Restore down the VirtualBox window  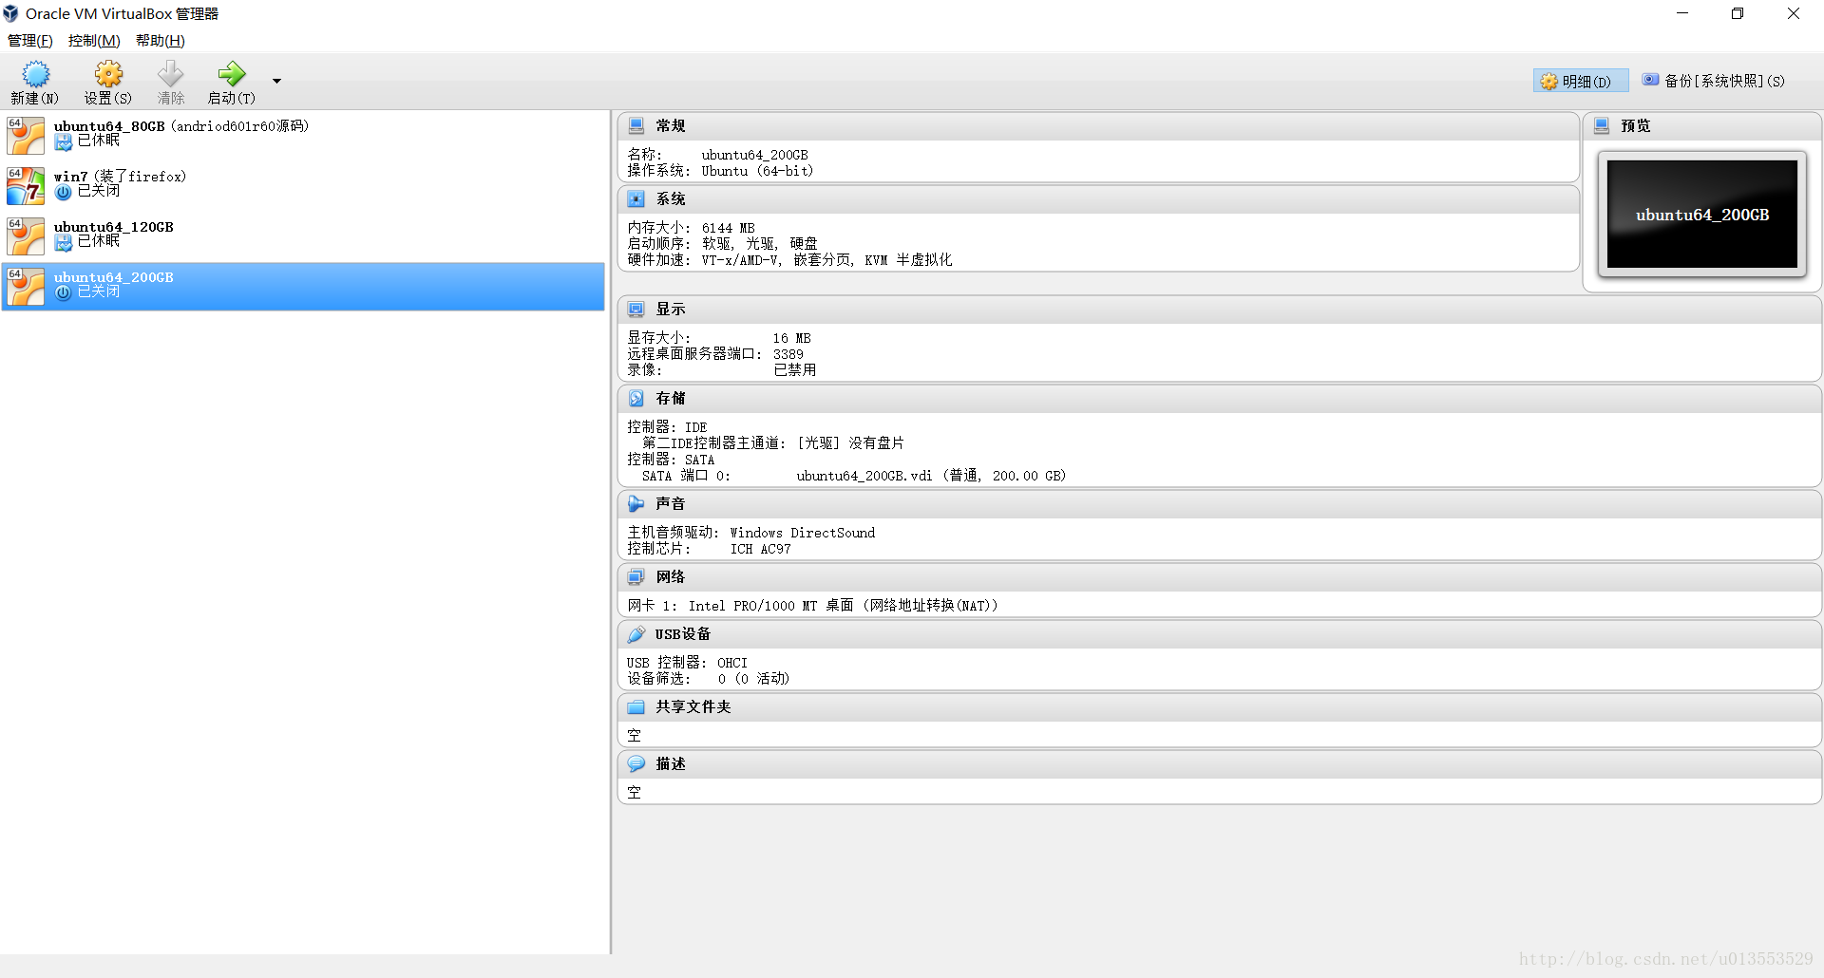(x=1738, y=13)
